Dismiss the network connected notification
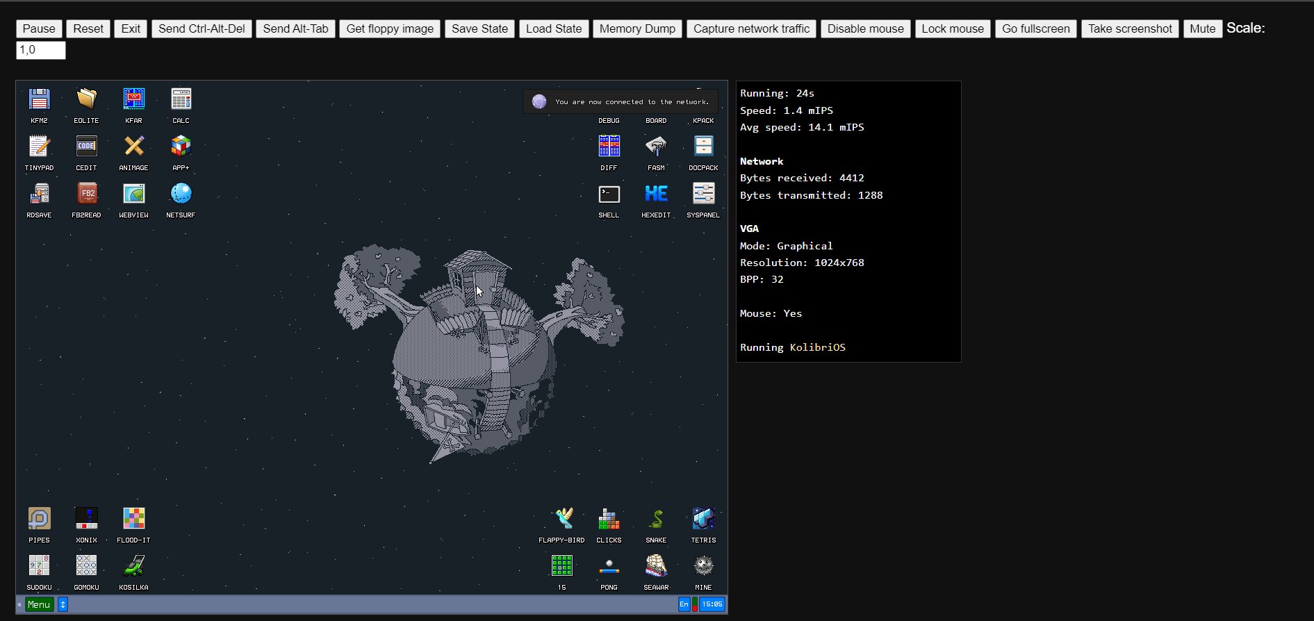The image size is (1314, 621). click(x=620, y=101)
